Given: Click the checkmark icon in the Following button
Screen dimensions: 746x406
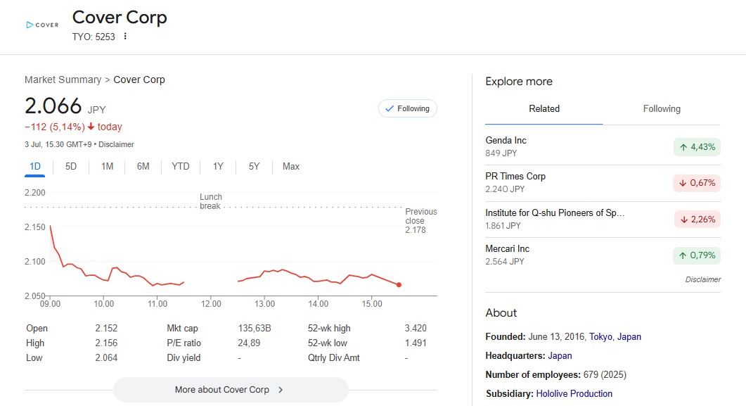Looking at the screenshot, I should pyautogui.click(x=390, y=108).
